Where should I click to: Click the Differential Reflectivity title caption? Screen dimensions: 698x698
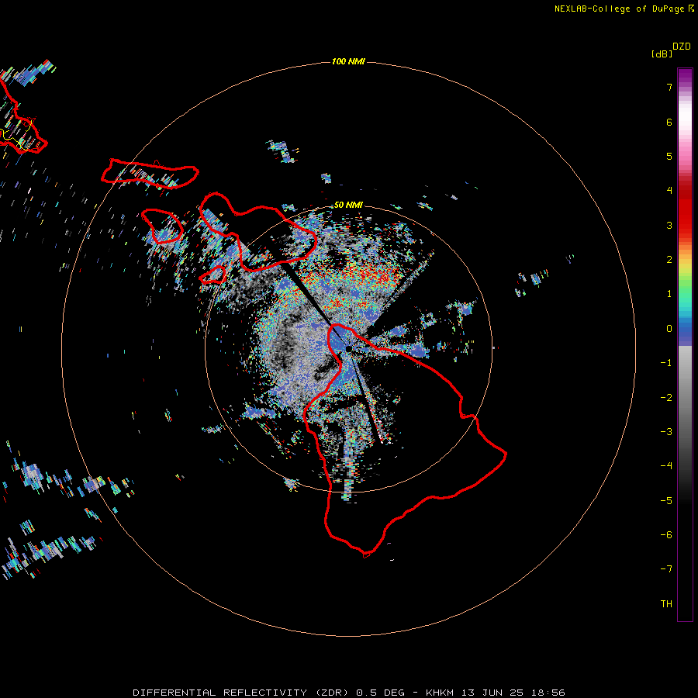[x=349, y=693]
